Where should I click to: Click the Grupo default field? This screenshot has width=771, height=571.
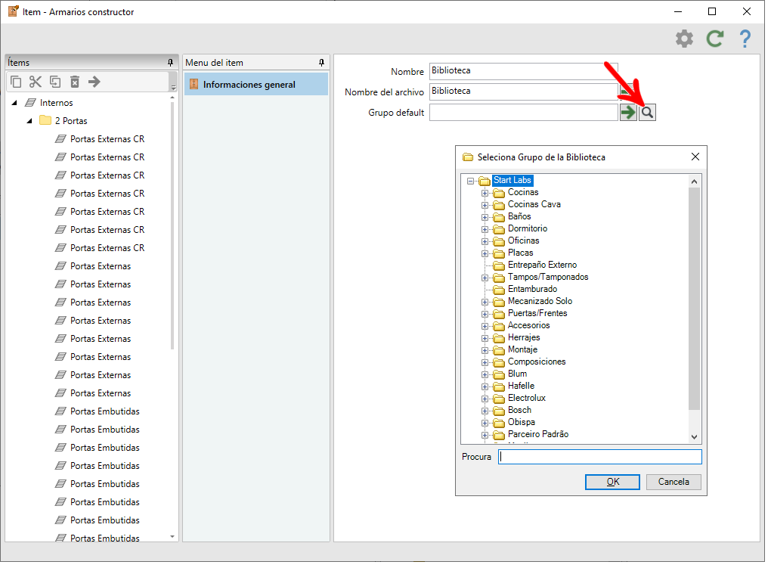(523, 112)
